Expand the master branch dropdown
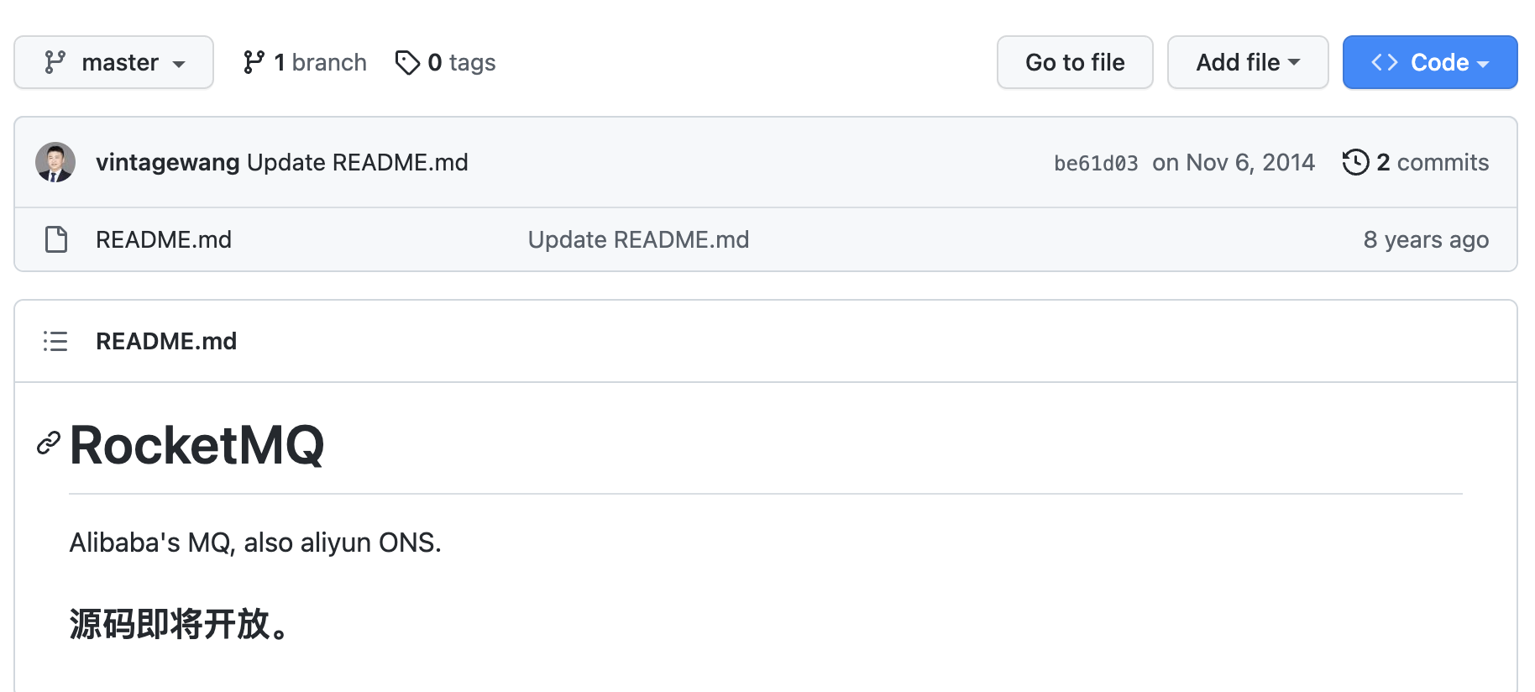The image size is (1535, 692). coord(113,62)
